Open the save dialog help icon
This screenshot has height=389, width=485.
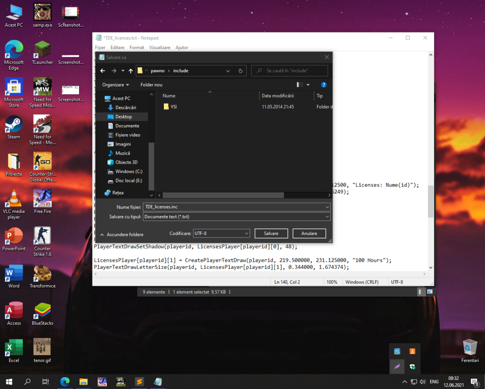323,85
